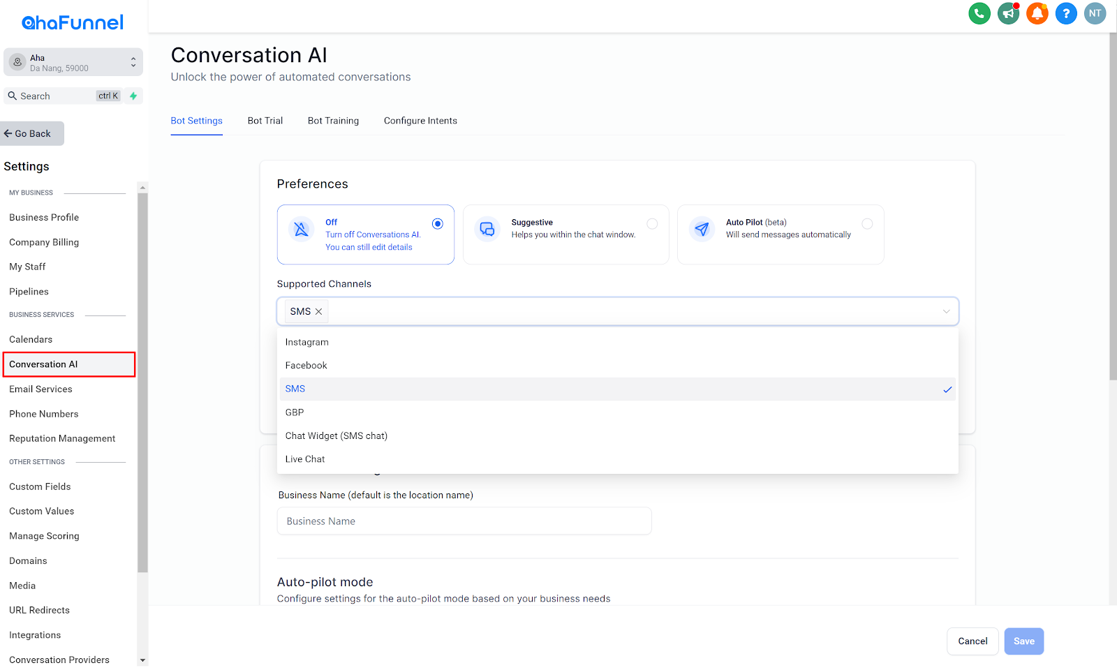Choose GBP from the channels list
Image resolution: width=1117 pixels, height=670 pixels.
618,412
